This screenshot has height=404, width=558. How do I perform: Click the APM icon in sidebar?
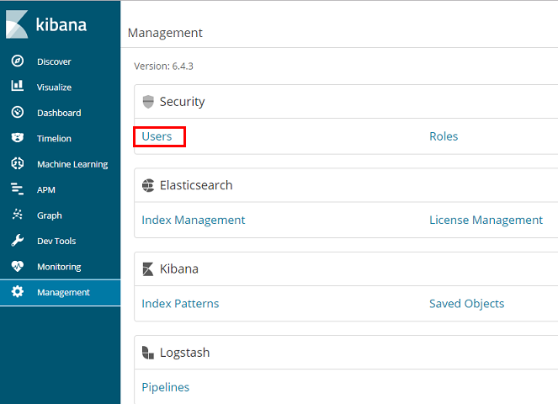(x=18, y=189)
